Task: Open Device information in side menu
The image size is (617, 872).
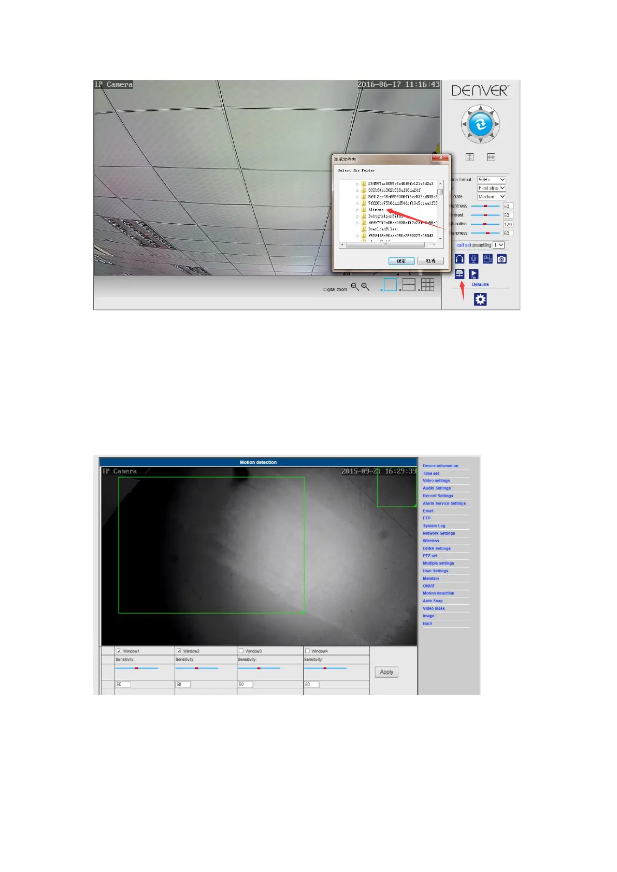Action: [x=440, y=466]
